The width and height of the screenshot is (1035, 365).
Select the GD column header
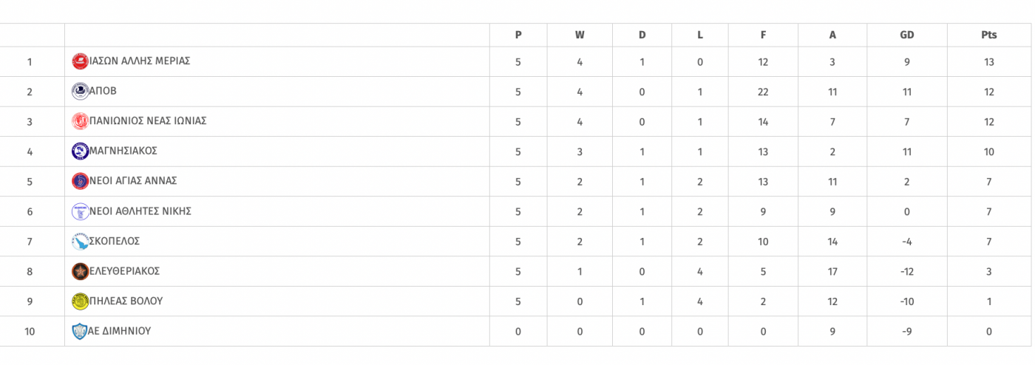pyautogui.click(x=907, y=35)
